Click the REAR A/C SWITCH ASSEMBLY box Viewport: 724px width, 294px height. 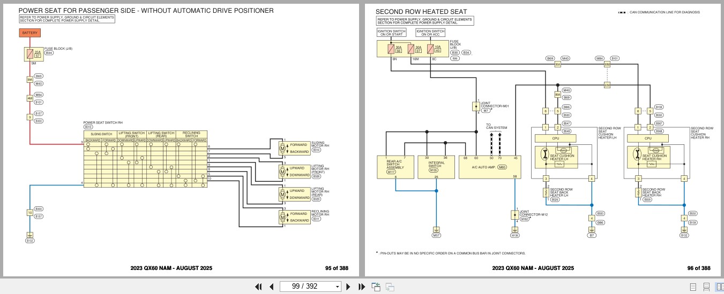395,167
